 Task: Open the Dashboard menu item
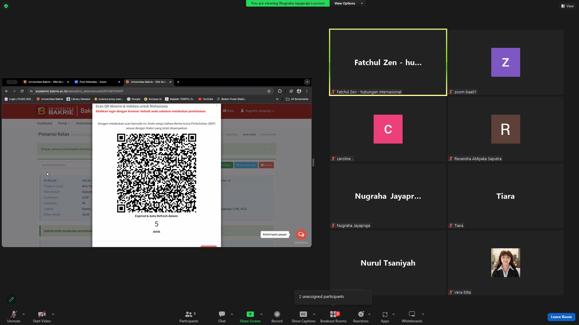click(45, 123)
